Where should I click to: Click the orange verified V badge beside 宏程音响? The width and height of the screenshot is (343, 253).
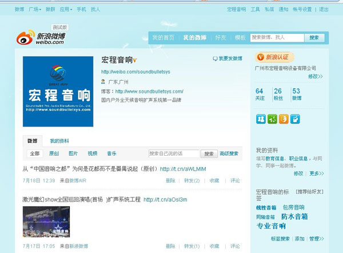pos(135,60)
